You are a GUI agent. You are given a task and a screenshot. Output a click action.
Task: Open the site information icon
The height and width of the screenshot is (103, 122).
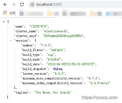click(32, 4)
